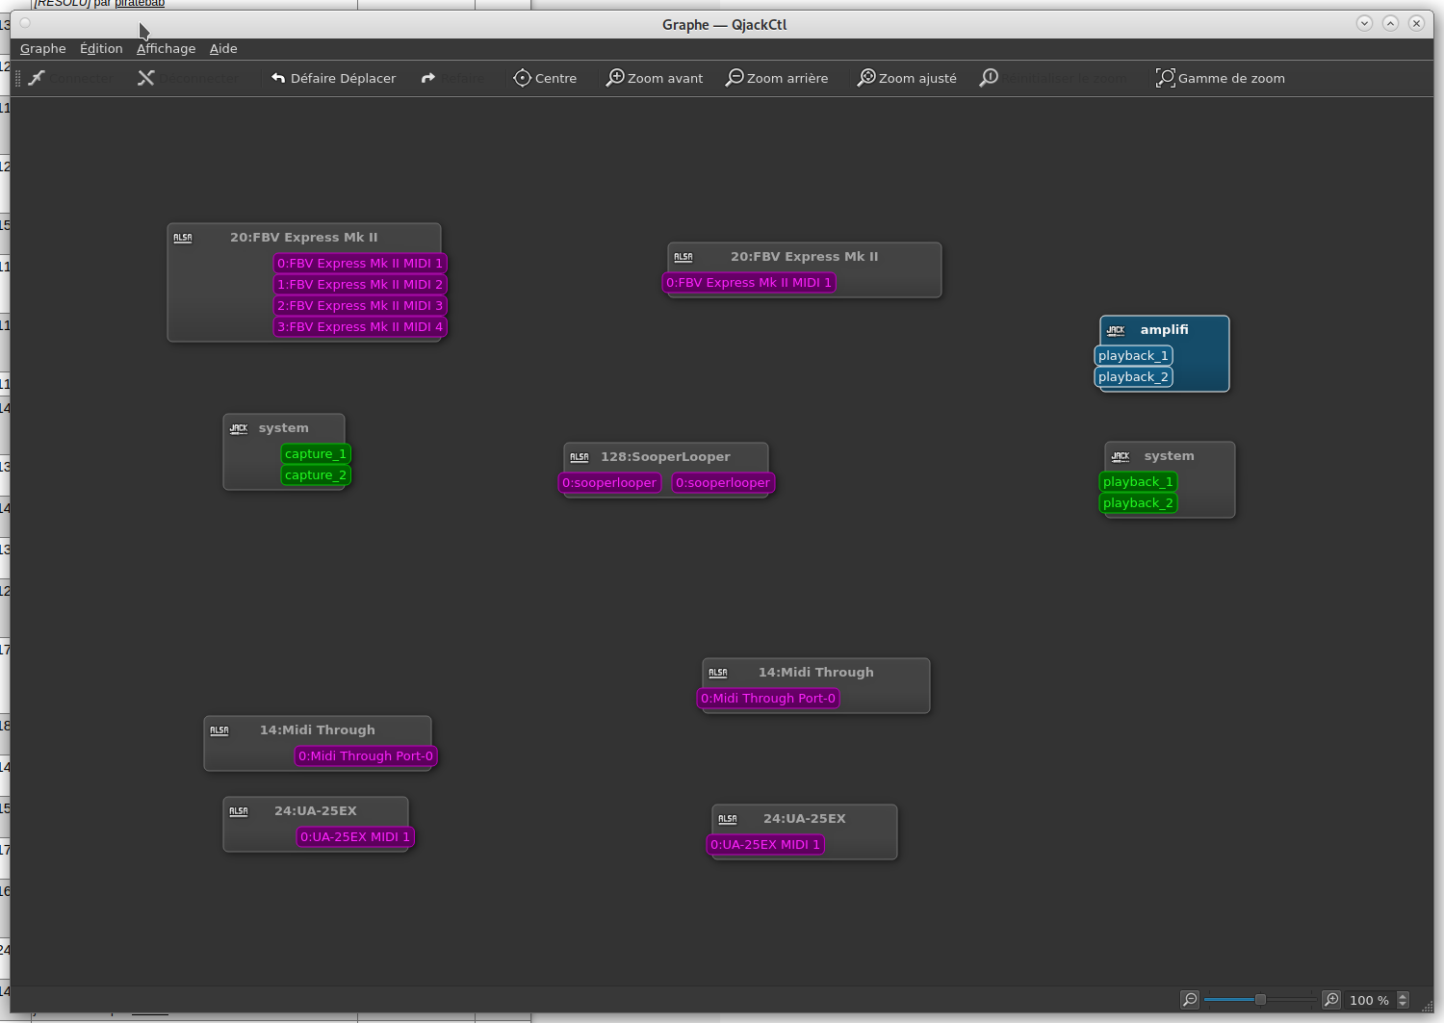The image size is (1444, 1023).
Task: Select the 2:FBV Express Mk II MIDI 3 port
Action: [360, 306]
